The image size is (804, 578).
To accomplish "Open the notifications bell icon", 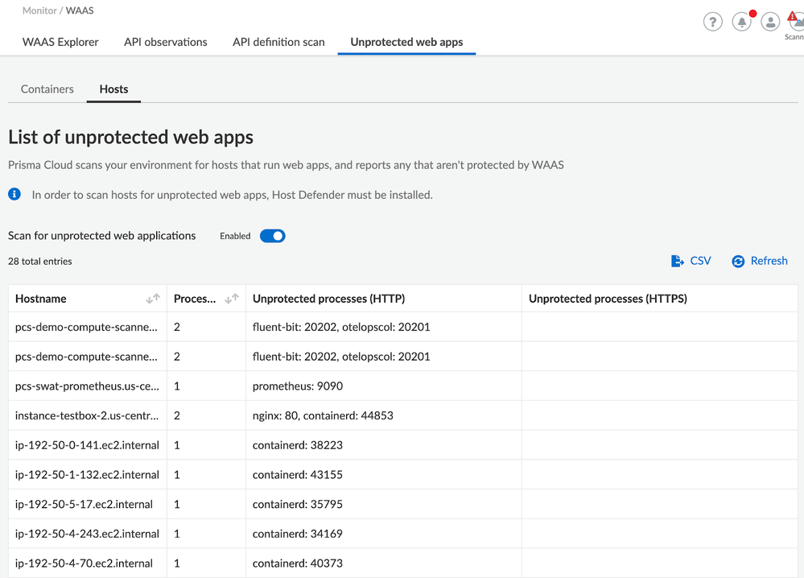I will (x=741, y=22).
